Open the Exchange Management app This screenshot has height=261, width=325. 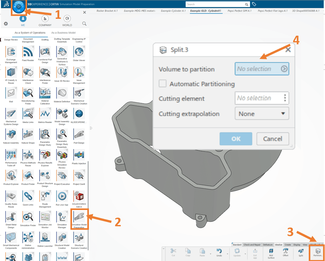11,55
